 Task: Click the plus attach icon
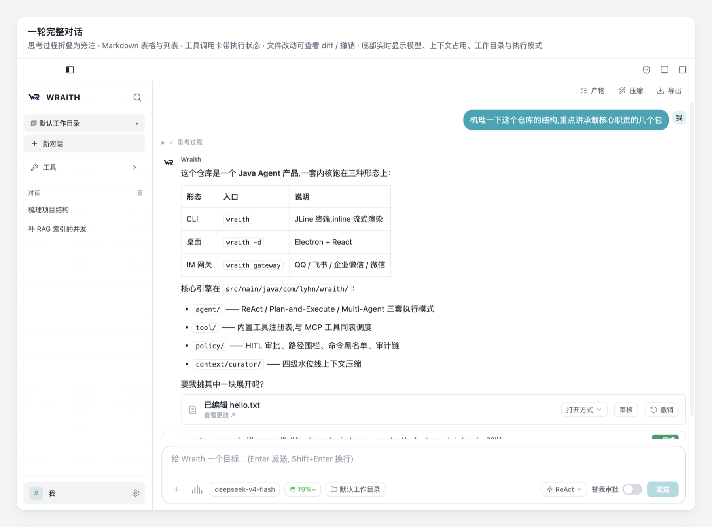tap(177, 489)
